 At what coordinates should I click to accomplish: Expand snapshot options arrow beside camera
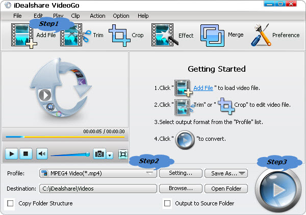tap(109, 154)
